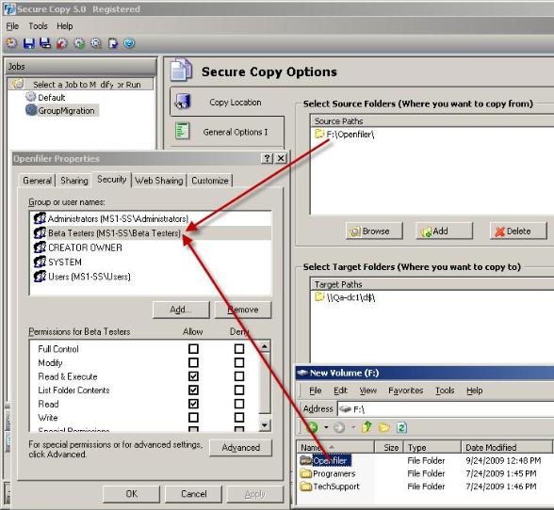The height and width of the screenshot is (510, 554).
Task: Open the Back button history dropdown arrow
Action: pyautogui.click(x=326, y=428)
